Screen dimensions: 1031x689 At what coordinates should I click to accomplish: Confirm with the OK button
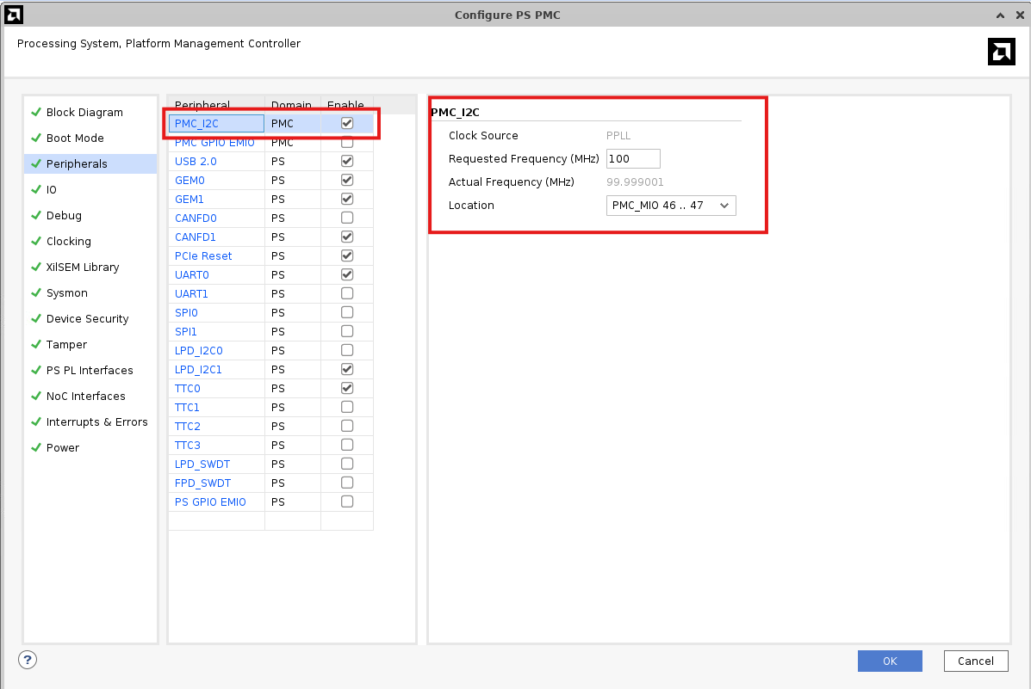pyautogui.click(x=890, y=661)
